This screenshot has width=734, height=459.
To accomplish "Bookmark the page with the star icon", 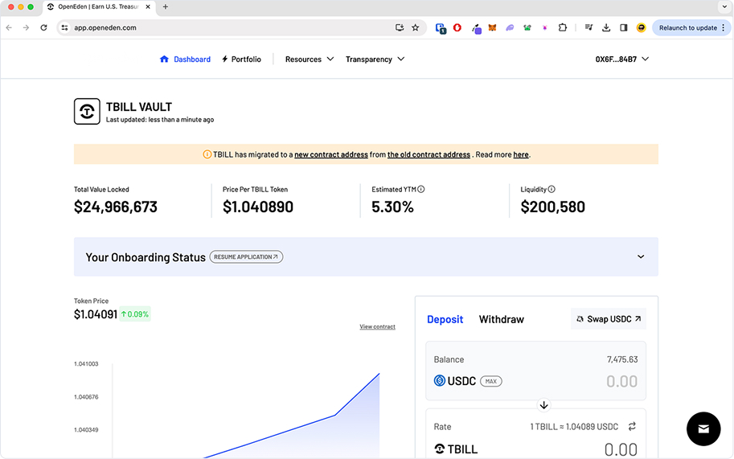I will tap(415, 27).
